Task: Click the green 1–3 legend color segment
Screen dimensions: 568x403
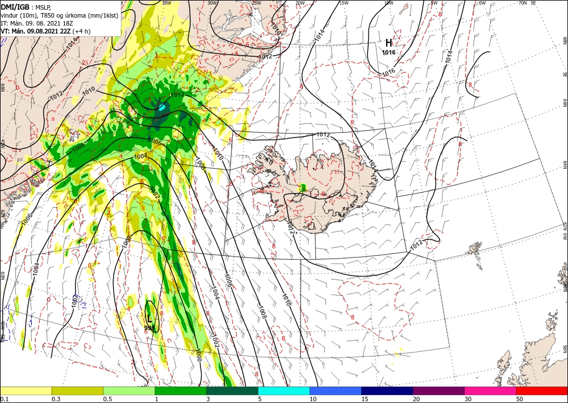Action: [181, 390]
